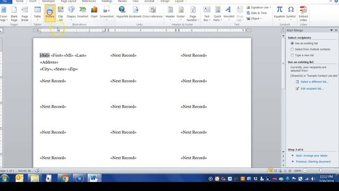Viewport: 339px width, 191px height.
Task: Expand Signature Line dropdown
Action: 270,7
